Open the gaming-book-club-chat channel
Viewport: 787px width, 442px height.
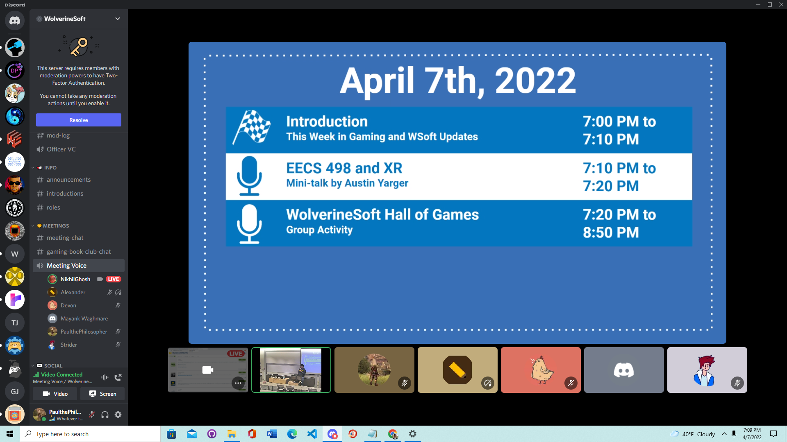[x=79, y=252]
